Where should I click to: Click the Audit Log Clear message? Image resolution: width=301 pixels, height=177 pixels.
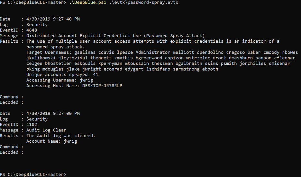pyautogui.click(x=46, y=130)
